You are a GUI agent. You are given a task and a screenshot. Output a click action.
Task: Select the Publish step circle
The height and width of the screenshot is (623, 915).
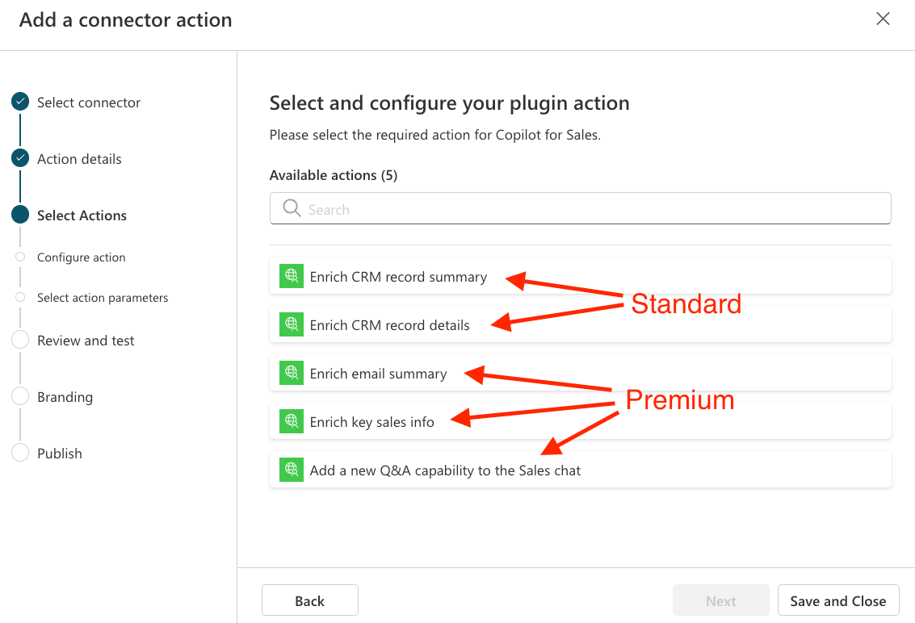click(x=20, y=453)
